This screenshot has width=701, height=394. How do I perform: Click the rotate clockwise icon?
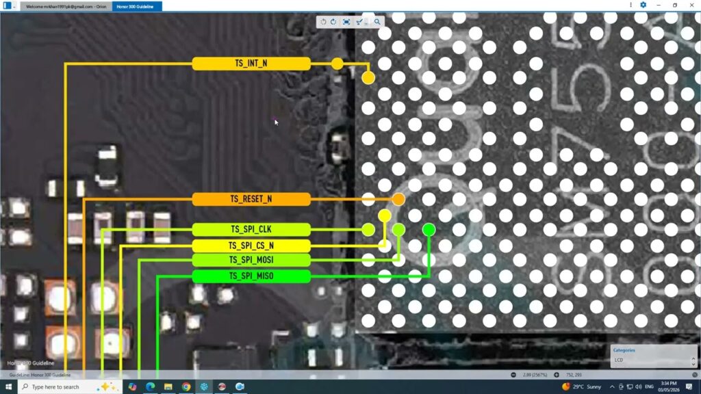(333, 22)
